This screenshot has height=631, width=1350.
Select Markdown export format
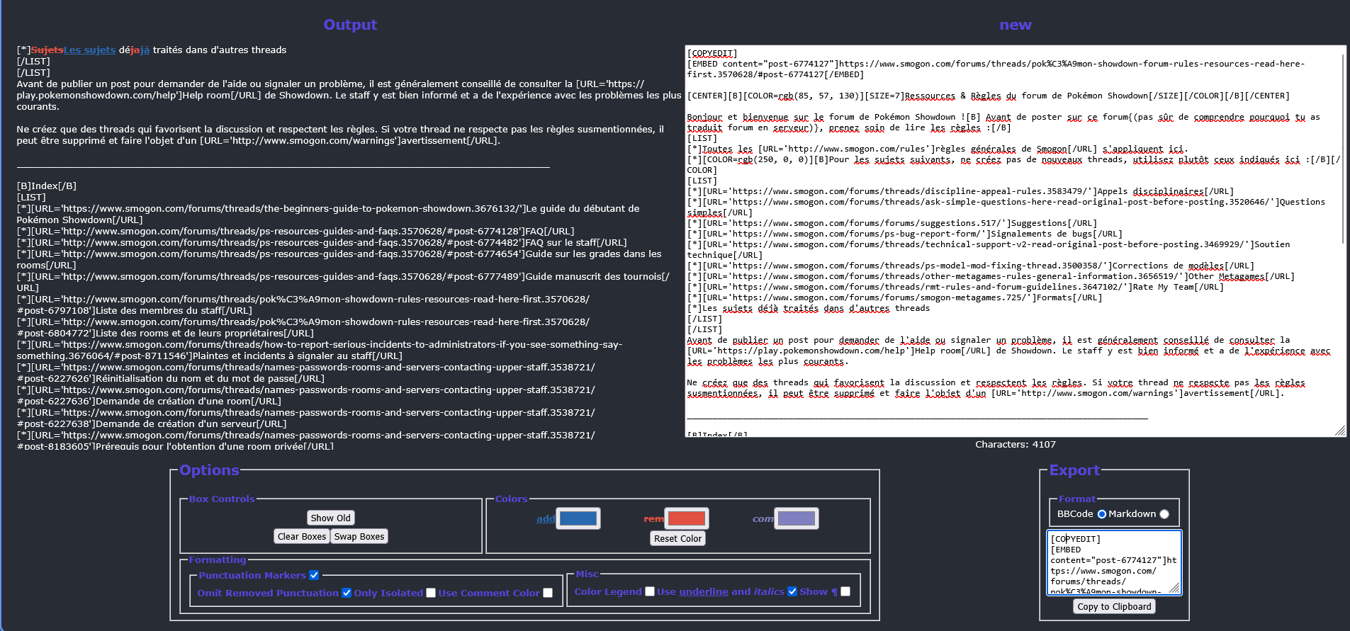[1164, 514]
